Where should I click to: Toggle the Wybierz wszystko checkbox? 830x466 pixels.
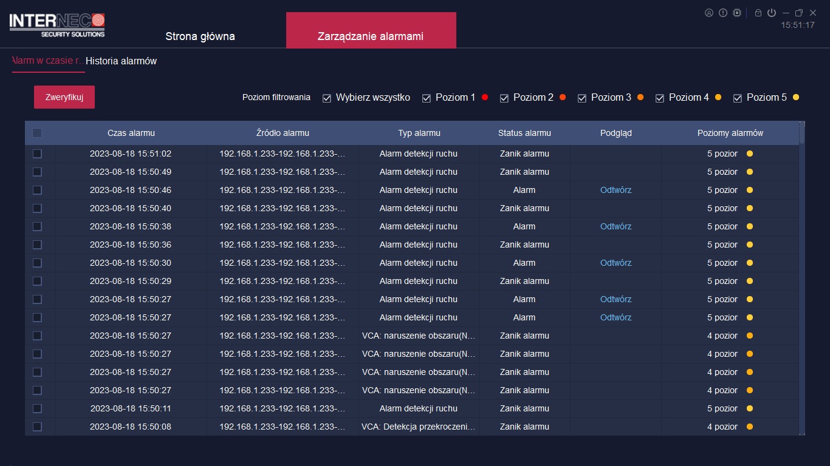coord(327,98)
